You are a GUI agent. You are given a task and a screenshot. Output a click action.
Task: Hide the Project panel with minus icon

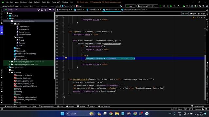(54, 10)
